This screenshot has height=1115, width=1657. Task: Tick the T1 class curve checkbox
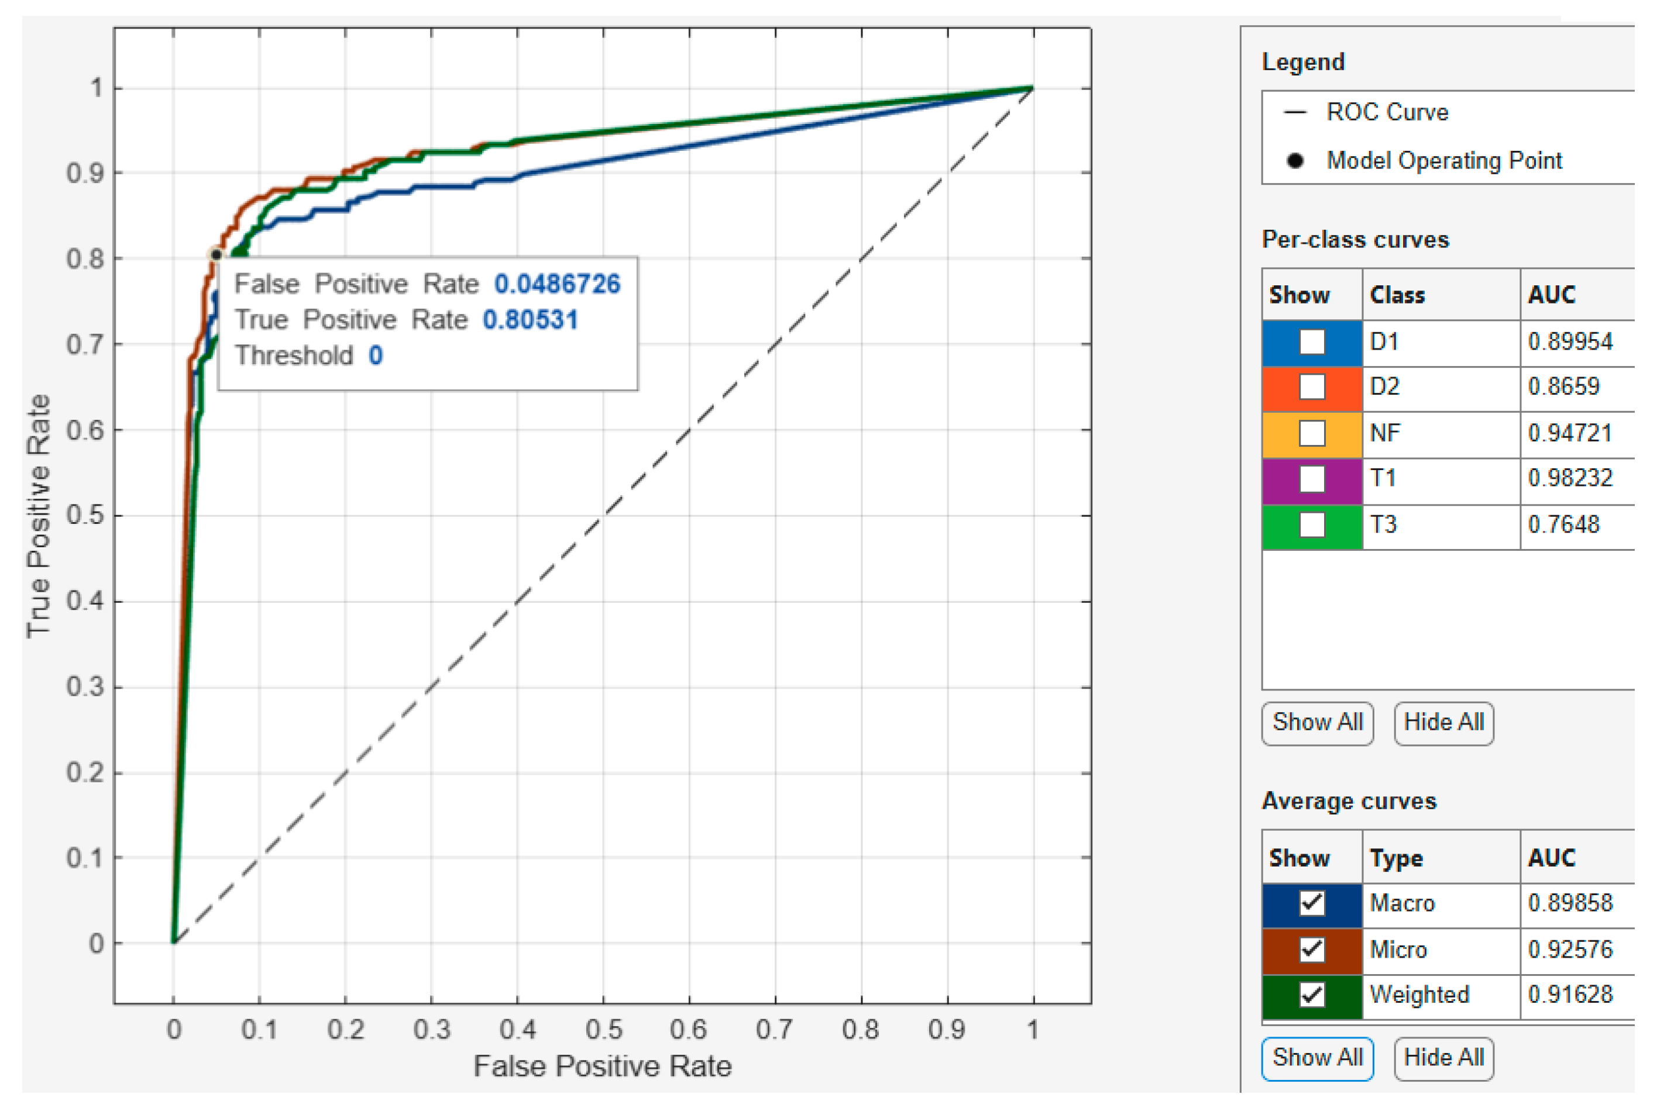point(1311,479)
